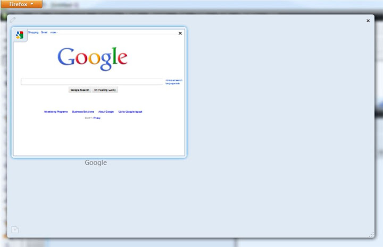
Task: Click the "Google" title under the thumbnail
Action: click(x=96, y=163)
